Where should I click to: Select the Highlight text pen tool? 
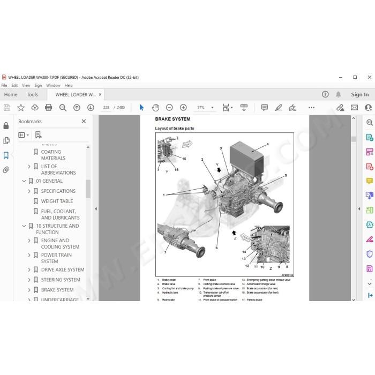[279, 108]
